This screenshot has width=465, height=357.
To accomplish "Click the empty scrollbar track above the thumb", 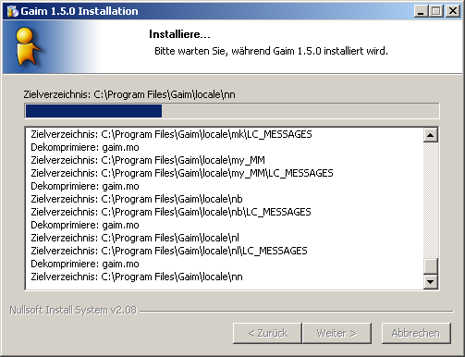I will [431, 200].
